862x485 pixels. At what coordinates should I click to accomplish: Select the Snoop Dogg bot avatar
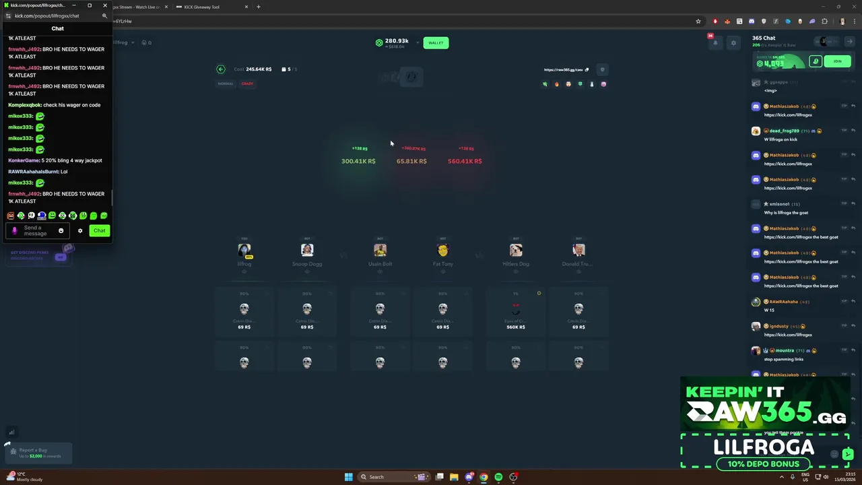click(x=307, y=250)
